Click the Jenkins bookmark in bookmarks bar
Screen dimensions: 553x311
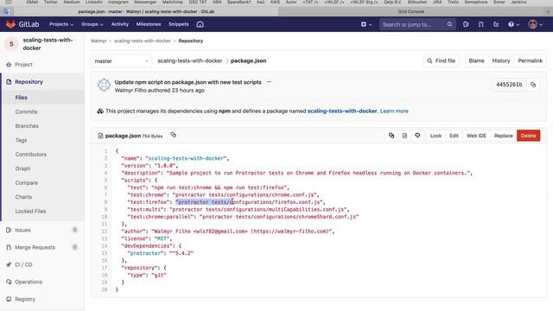point(518,2)
